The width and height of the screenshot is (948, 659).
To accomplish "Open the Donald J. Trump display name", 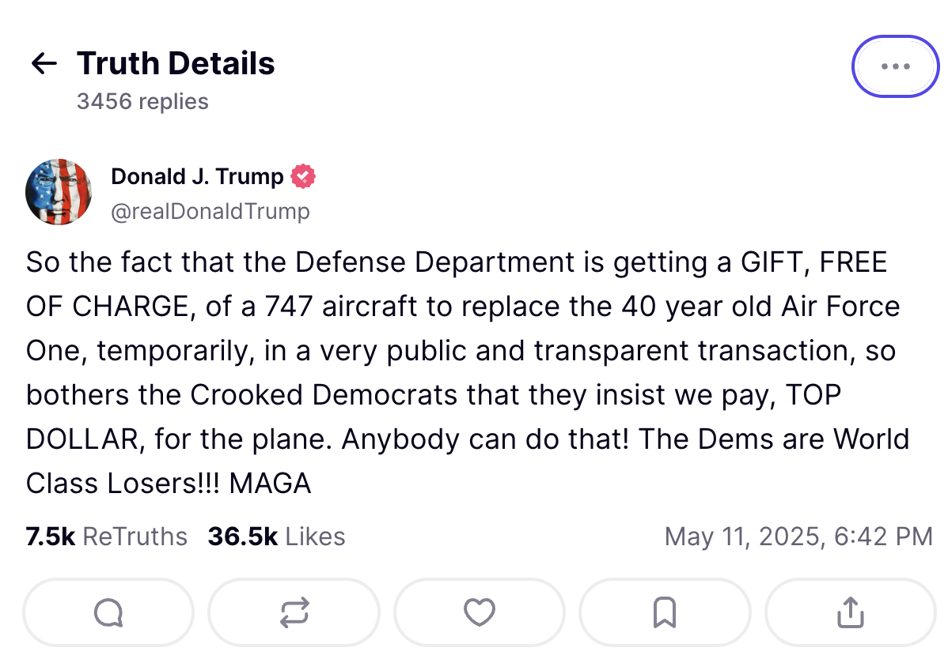I will [197, 177].
